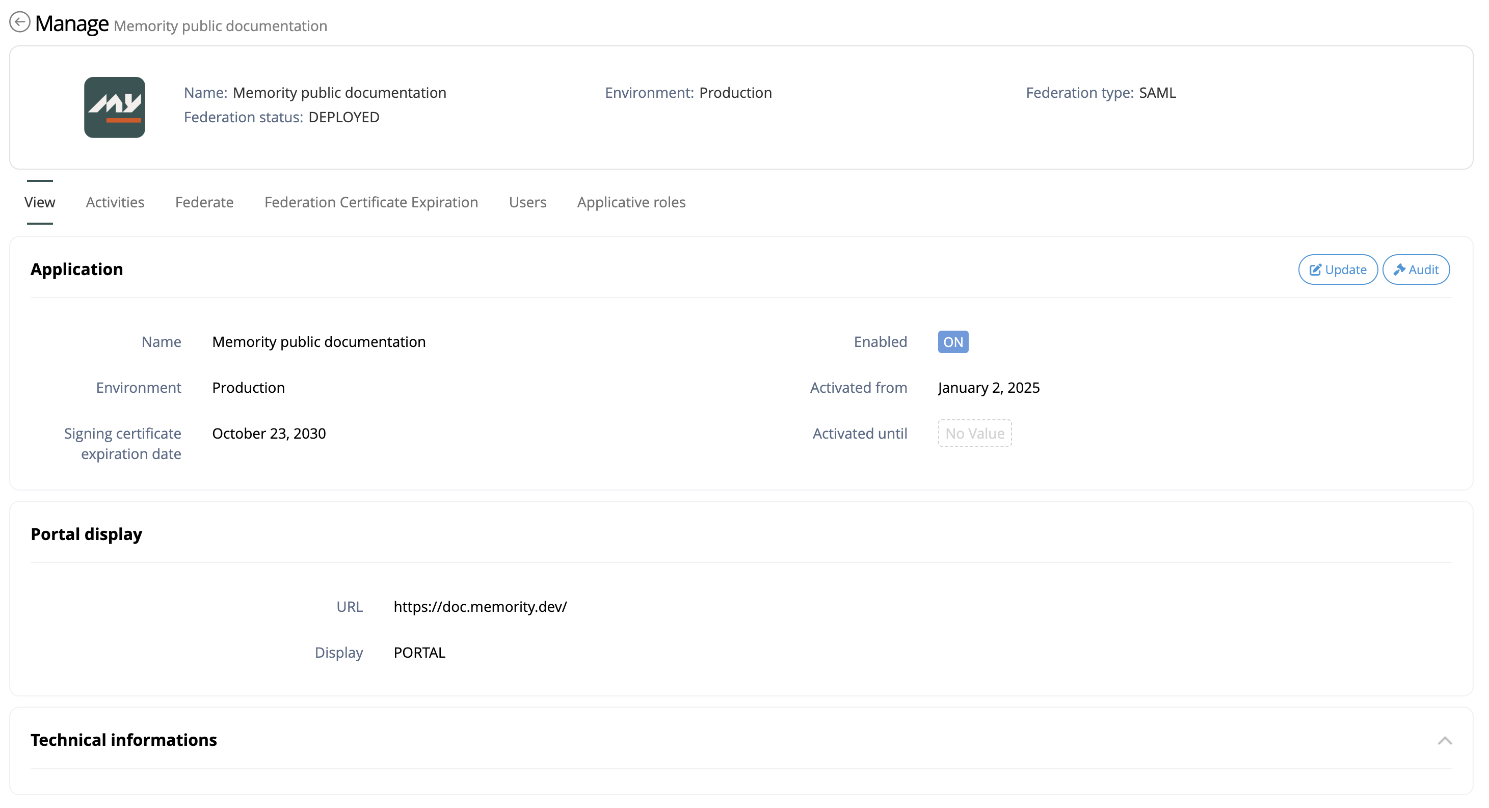Click the January 2, 2025 activation date
1489x808 pixels.
tap(989, 387)
